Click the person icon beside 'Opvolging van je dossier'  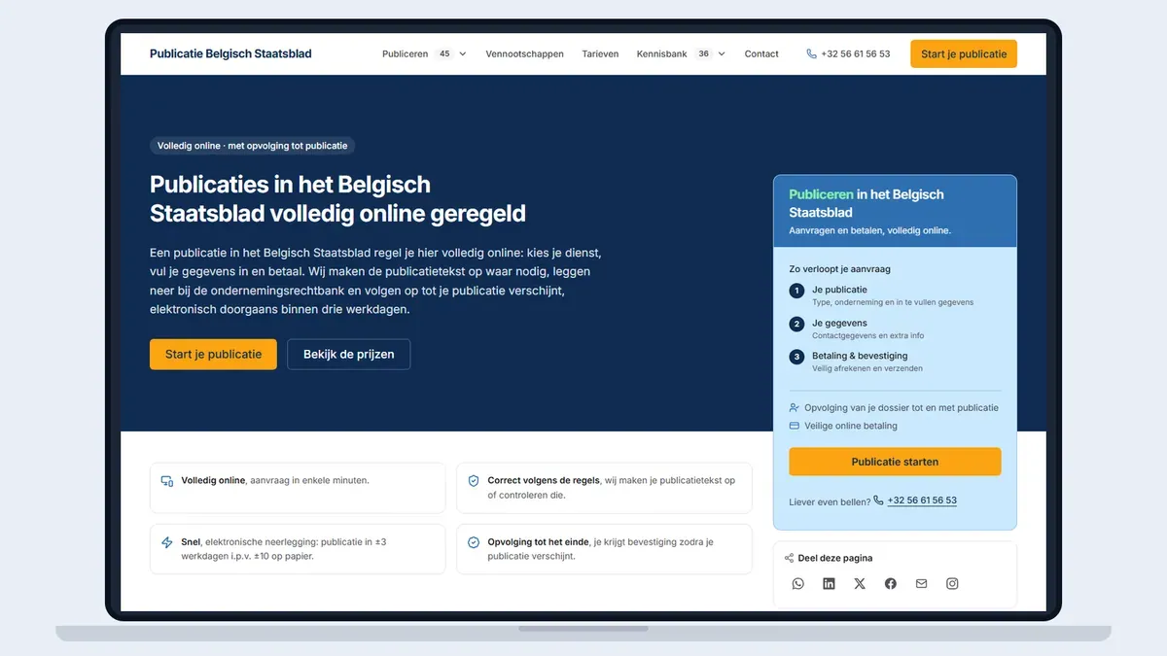point(795,408)
